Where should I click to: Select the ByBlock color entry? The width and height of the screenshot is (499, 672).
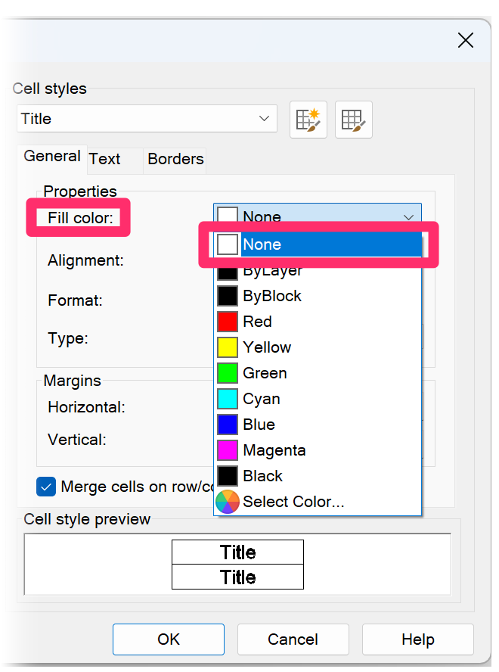318,296
